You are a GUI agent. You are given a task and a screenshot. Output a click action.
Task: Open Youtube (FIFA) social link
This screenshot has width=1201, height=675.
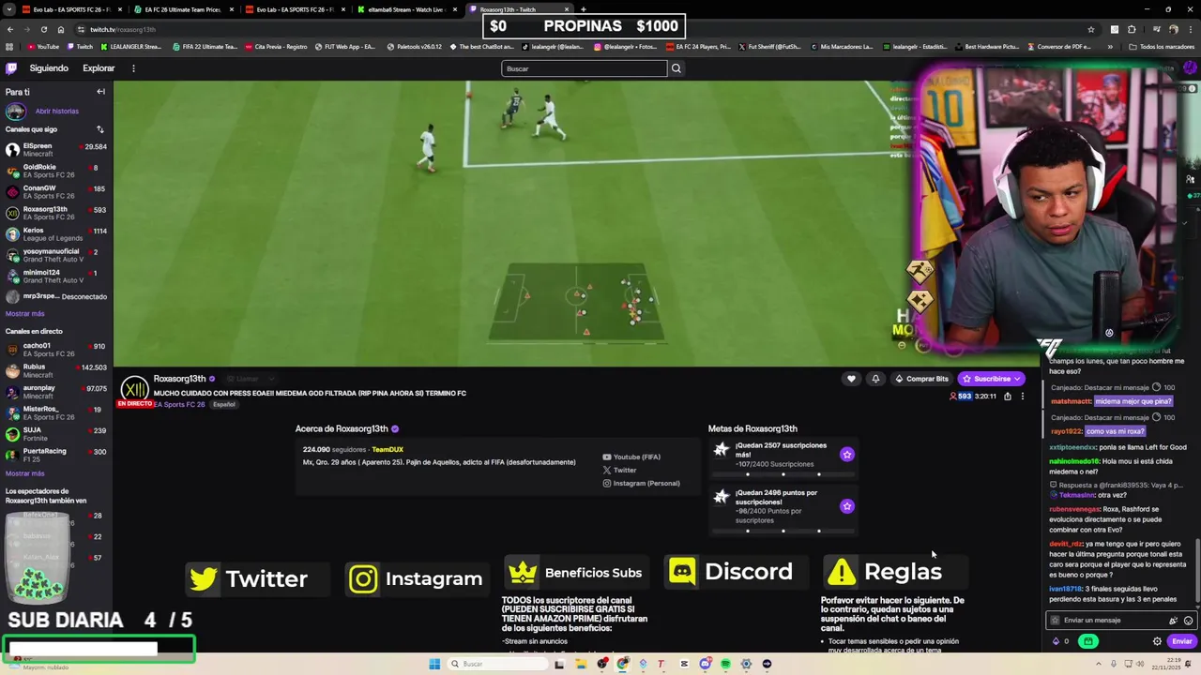pos(631,457)
